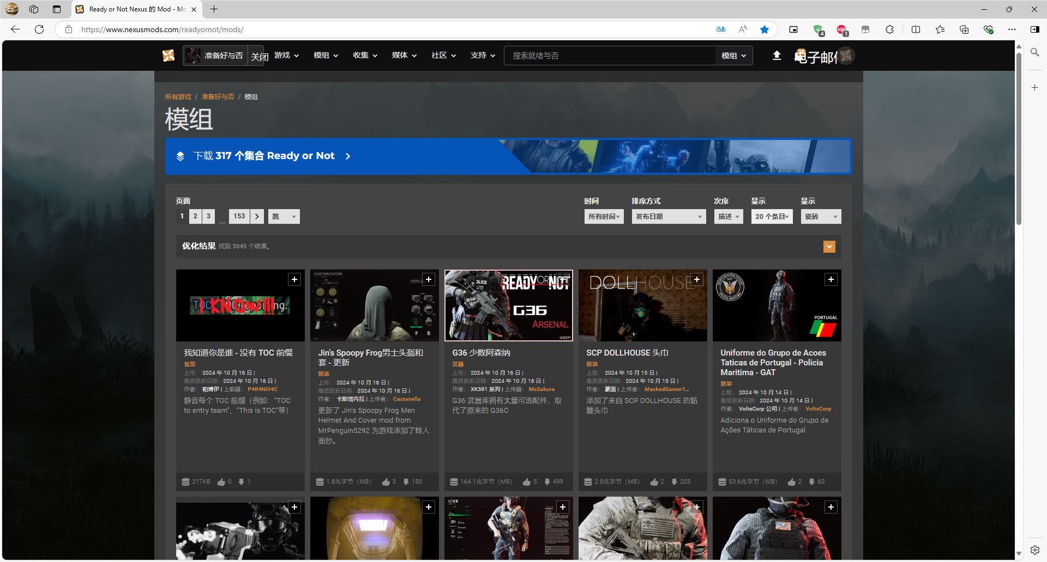Go to page 2
This screenshot has width=1047, height=562.
195,216
